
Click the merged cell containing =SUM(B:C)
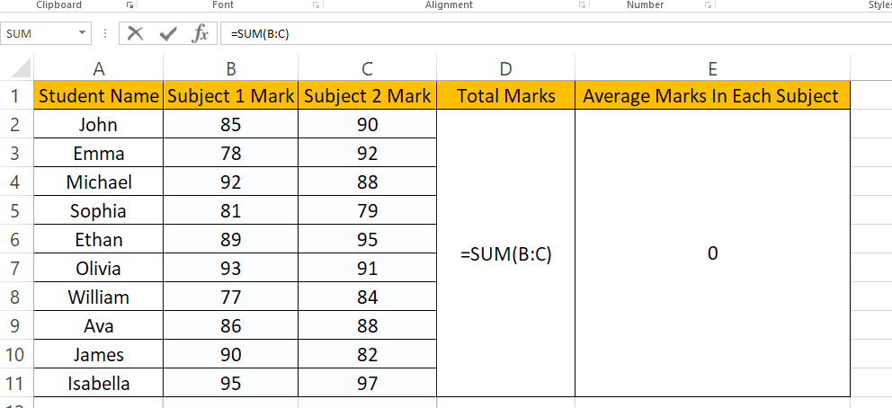(x=505, y=254)
